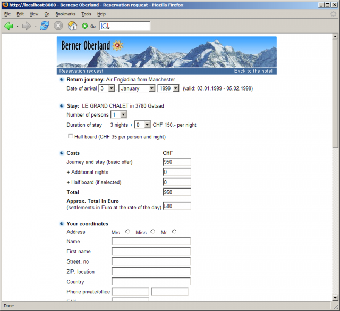Click the Additional nights cost field
This screenshot has height=311, width=340.
point(177,172)
